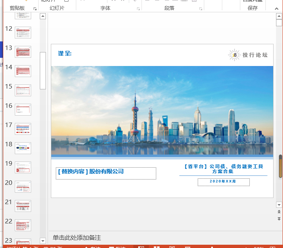Select slide 14 thumbnail
Screen dimensions: 283x248
click(x=23, y=71)
